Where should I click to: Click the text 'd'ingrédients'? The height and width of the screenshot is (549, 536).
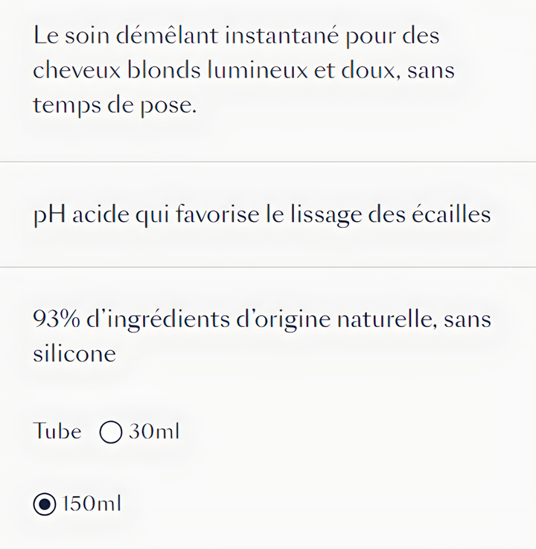coord(158,320)
